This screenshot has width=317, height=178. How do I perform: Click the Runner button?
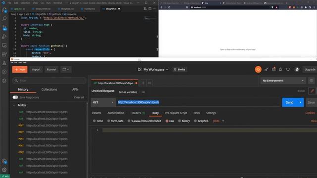coord(52,69)
